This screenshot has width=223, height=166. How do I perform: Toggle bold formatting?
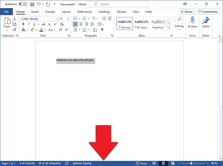pos(23,24)
